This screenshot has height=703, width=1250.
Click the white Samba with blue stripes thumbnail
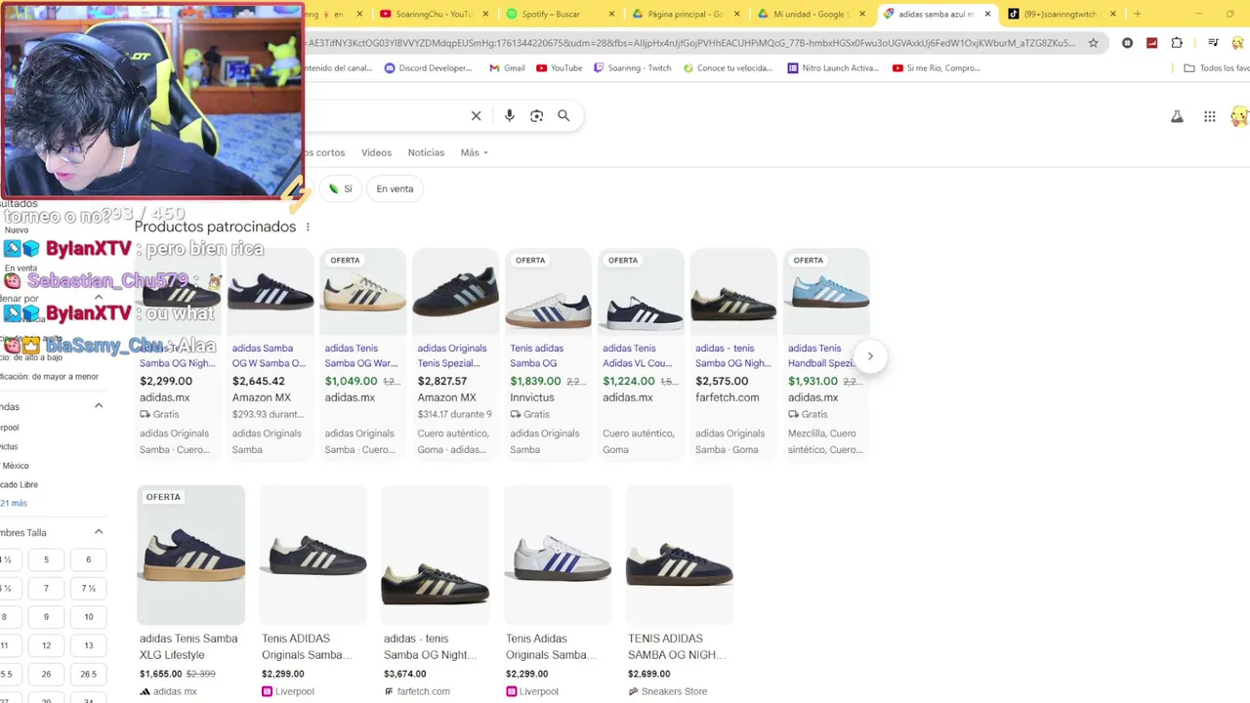558,555
